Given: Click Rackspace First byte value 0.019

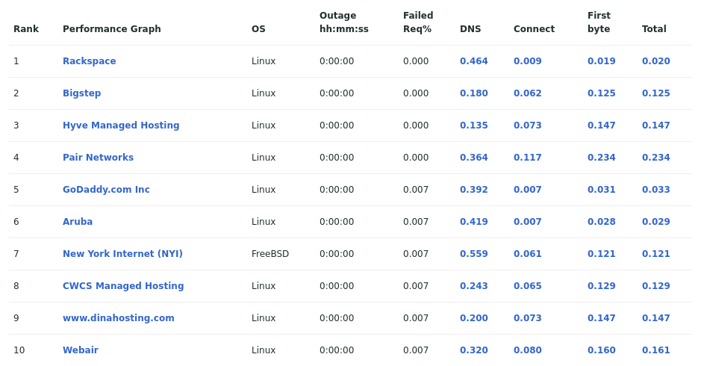Looking at the screenshot, I should pos(601,61).
